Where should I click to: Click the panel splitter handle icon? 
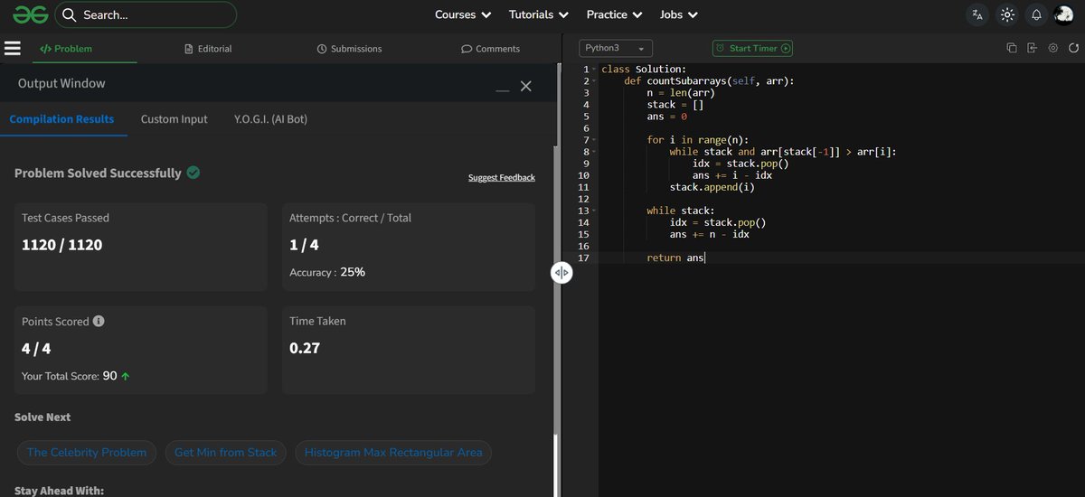click(x=561, y=272)
